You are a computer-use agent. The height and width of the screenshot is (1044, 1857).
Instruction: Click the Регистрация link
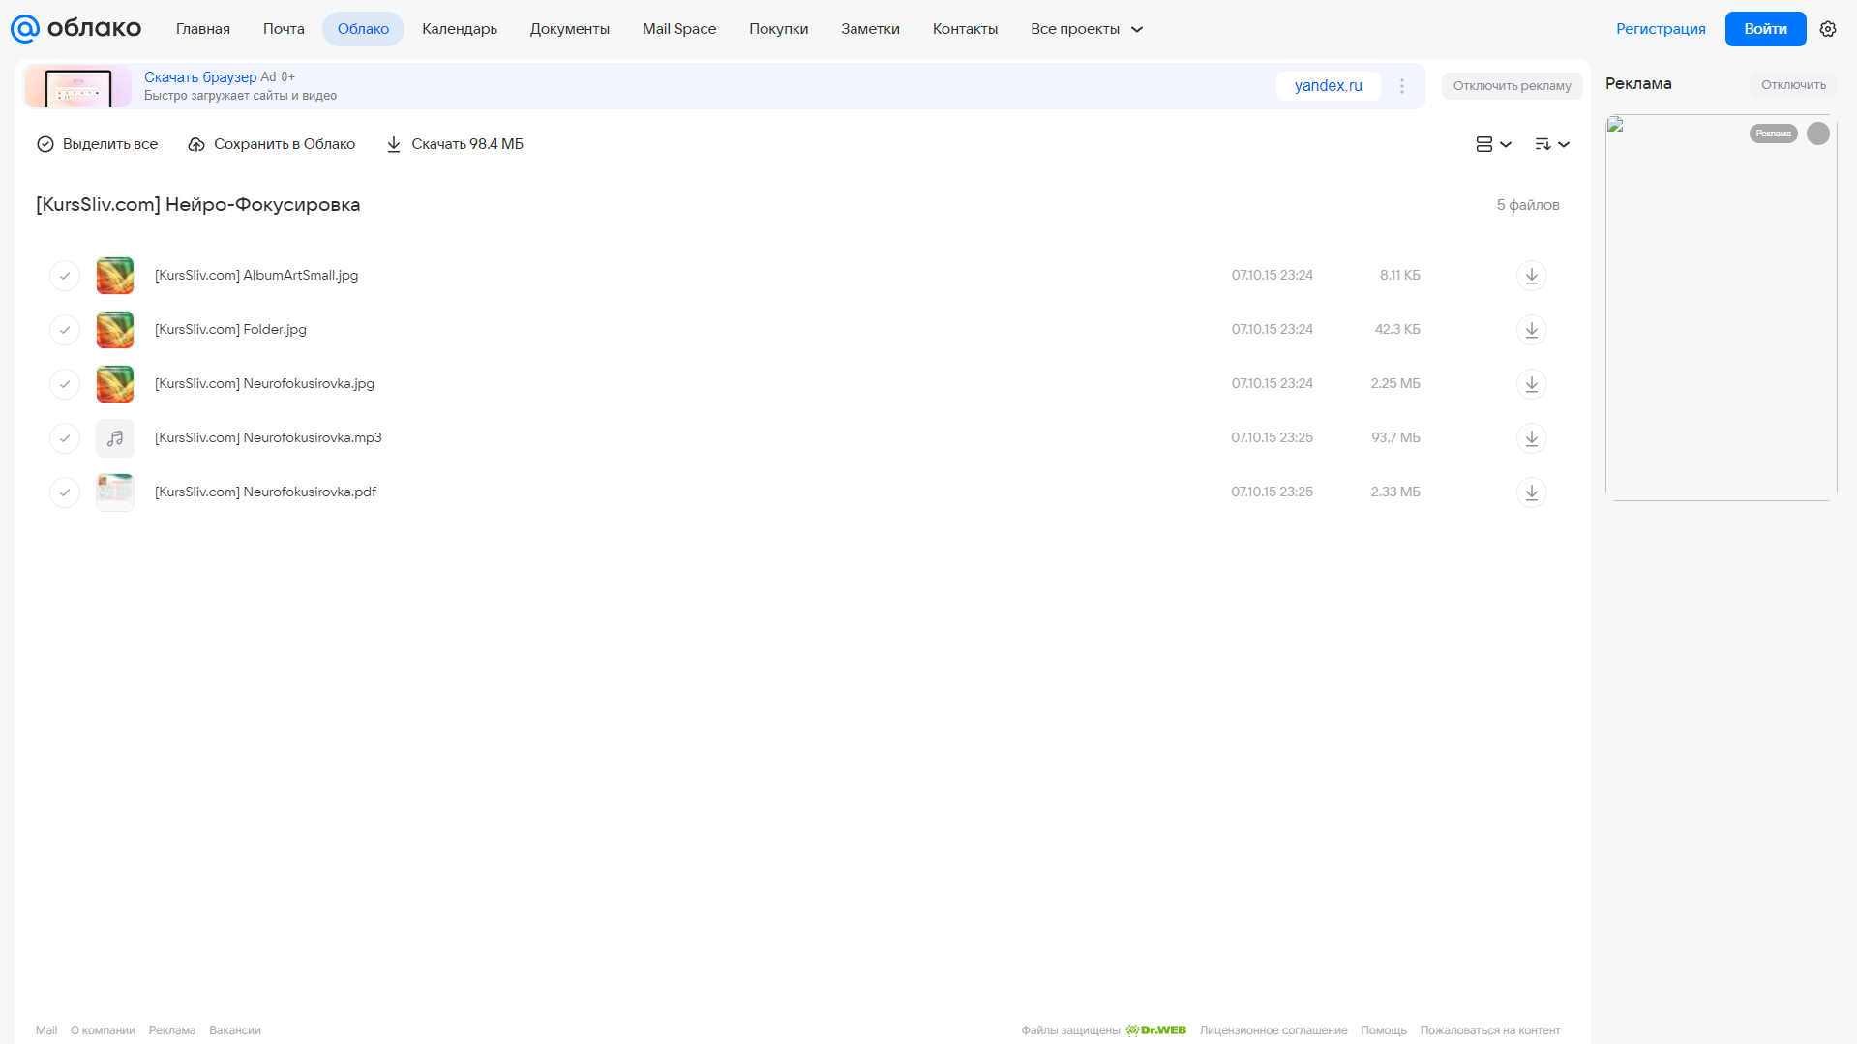[x=1661, y=29]
